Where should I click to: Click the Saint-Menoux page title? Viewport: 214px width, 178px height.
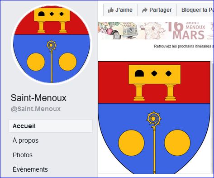pyautogui.click(x=38, y=98)
